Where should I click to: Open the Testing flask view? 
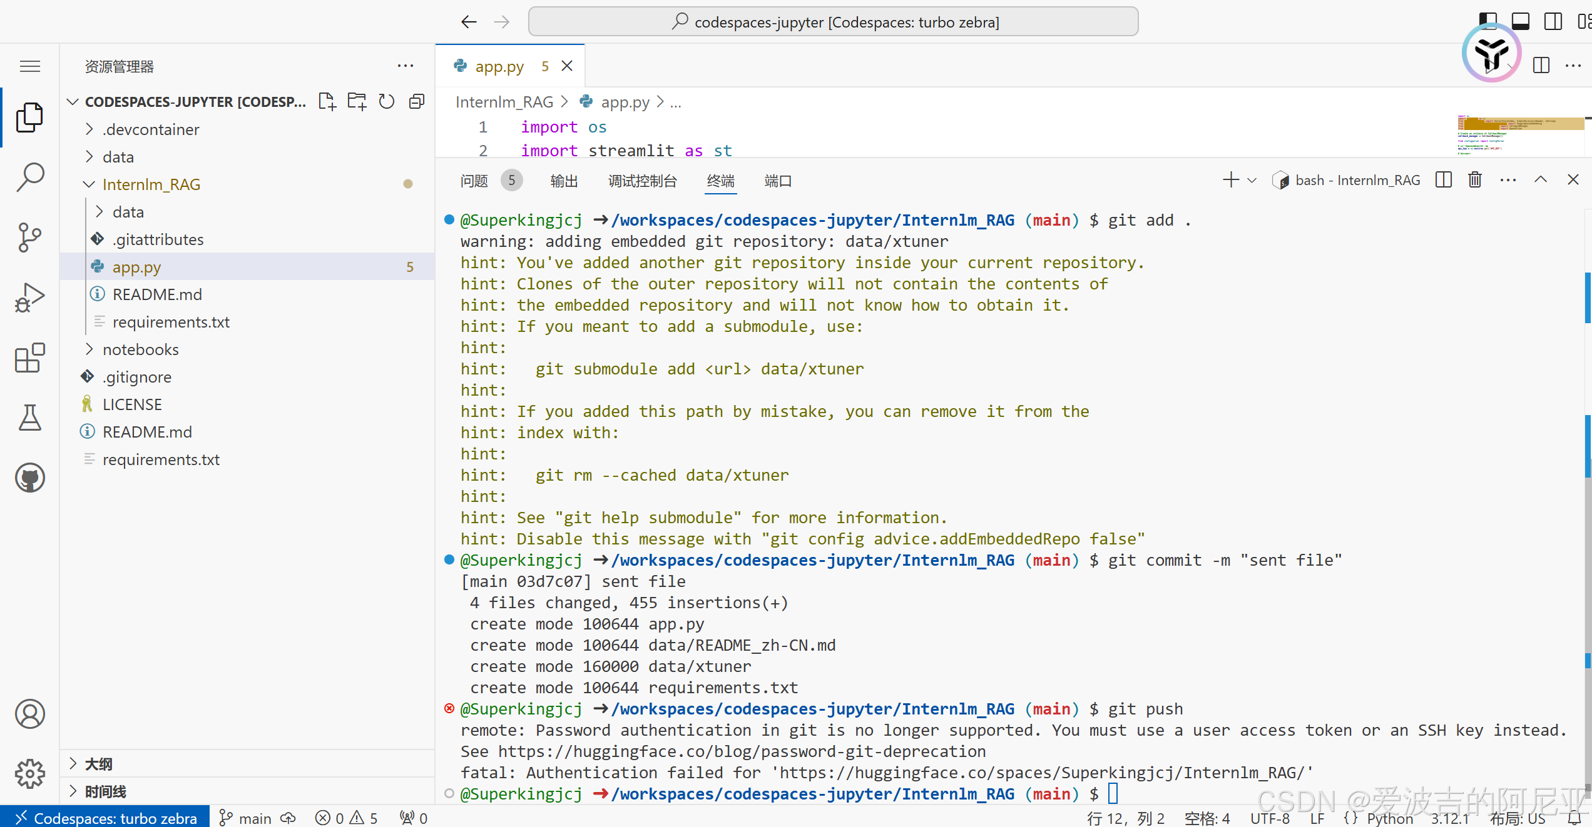[29, 418]
